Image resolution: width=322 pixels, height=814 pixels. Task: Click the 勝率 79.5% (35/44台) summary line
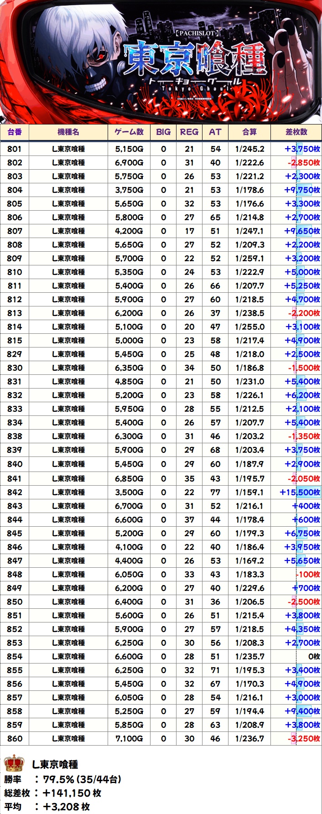62,779
